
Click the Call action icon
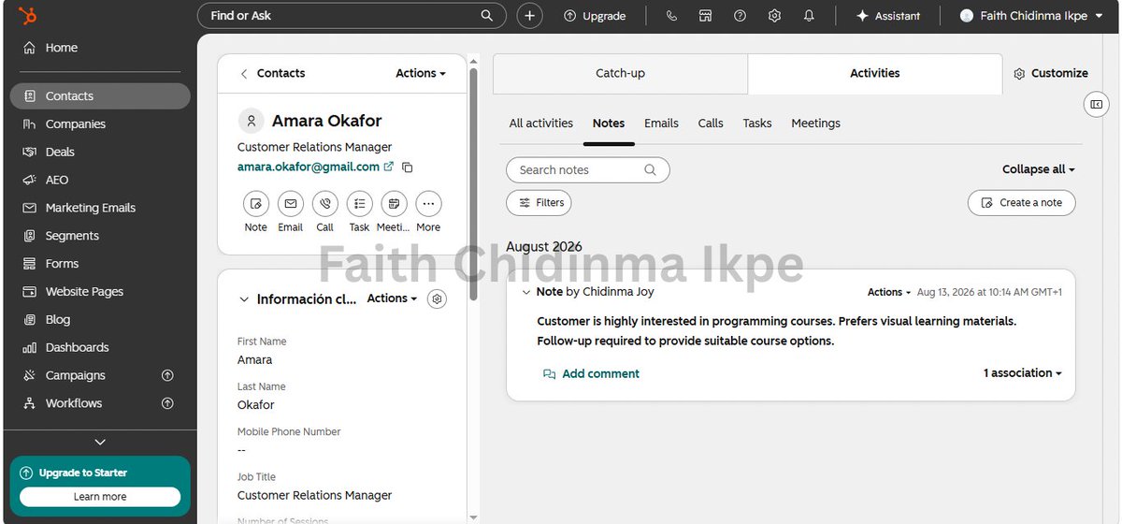pyautogui.click(x=324, y=204)
